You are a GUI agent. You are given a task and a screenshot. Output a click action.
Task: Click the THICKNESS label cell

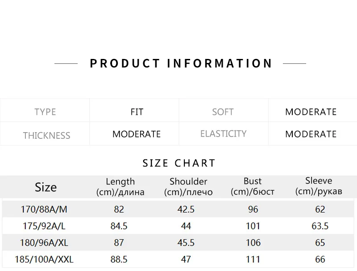point(46,135)
